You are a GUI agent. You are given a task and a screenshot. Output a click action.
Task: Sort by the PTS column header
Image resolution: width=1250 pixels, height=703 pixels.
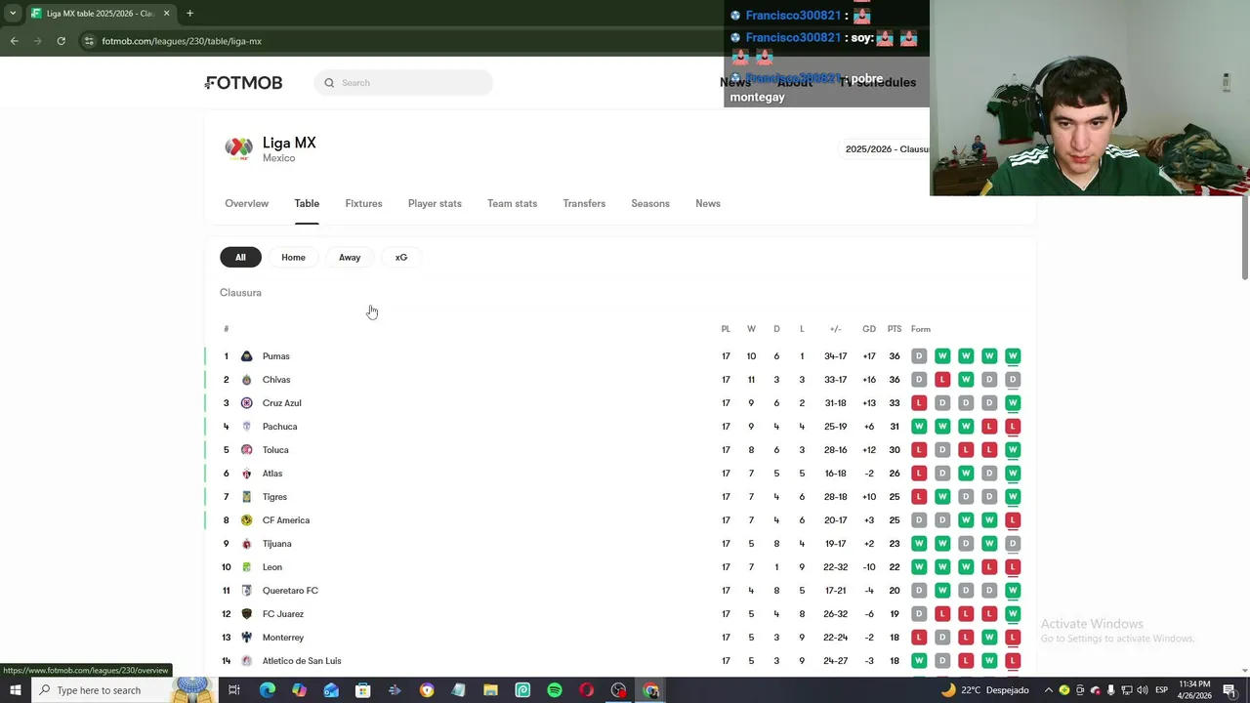click(895, 329)
